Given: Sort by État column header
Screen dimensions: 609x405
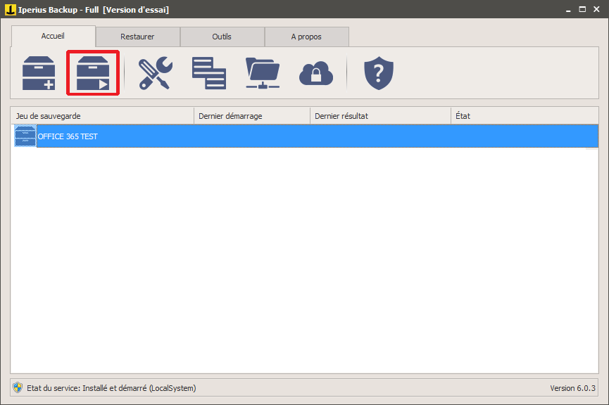Looking at the screenshot, I should point(525,115).
